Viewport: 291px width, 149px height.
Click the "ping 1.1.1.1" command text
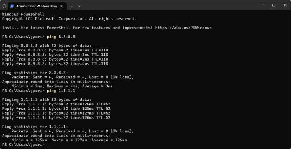pos(61,91)
